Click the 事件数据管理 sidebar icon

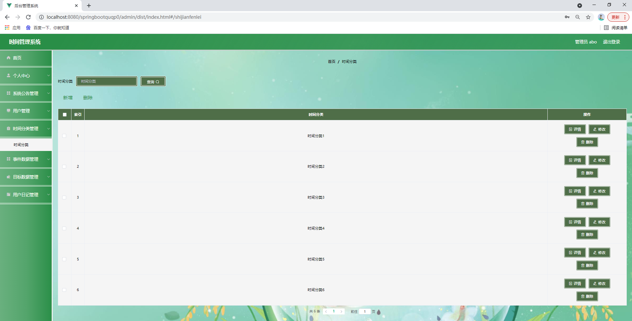[x=8, y=159]
